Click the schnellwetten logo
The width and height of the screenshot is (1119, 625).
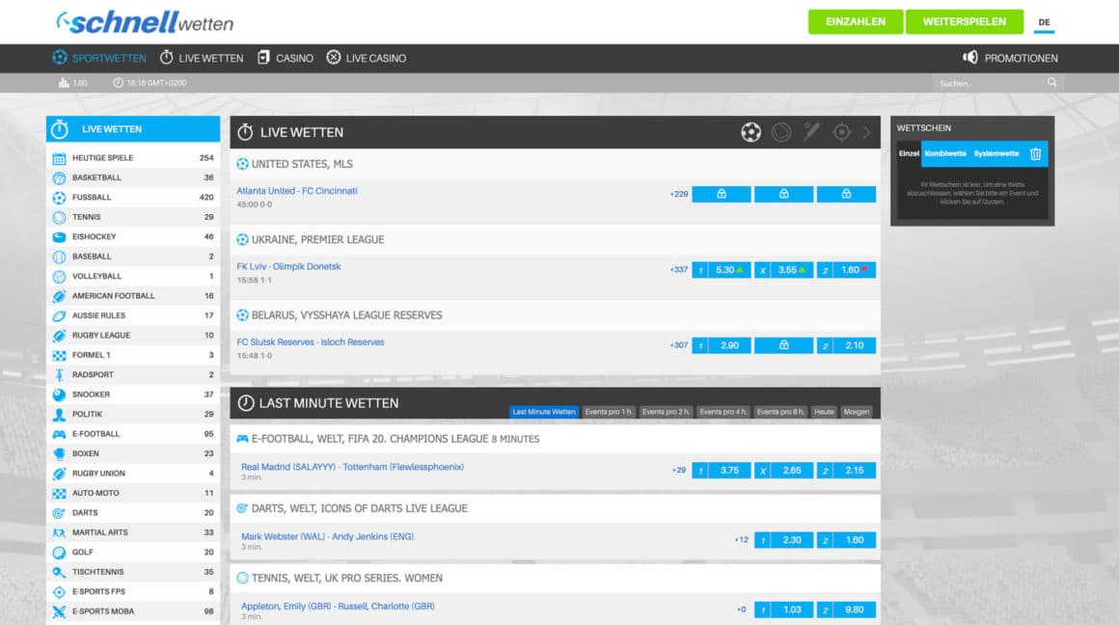click(145, 22)
